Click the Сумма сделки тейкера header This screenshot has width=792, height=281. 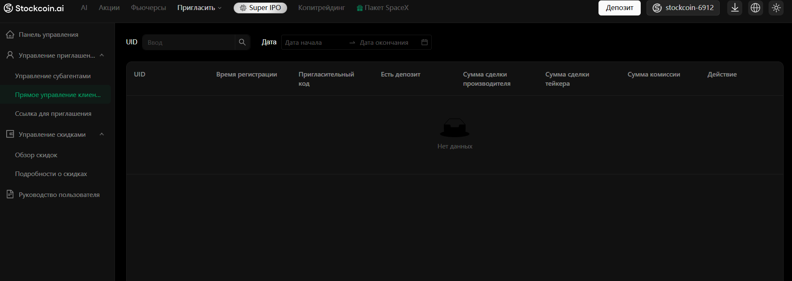pyautogui.click(x=567, y=79)
